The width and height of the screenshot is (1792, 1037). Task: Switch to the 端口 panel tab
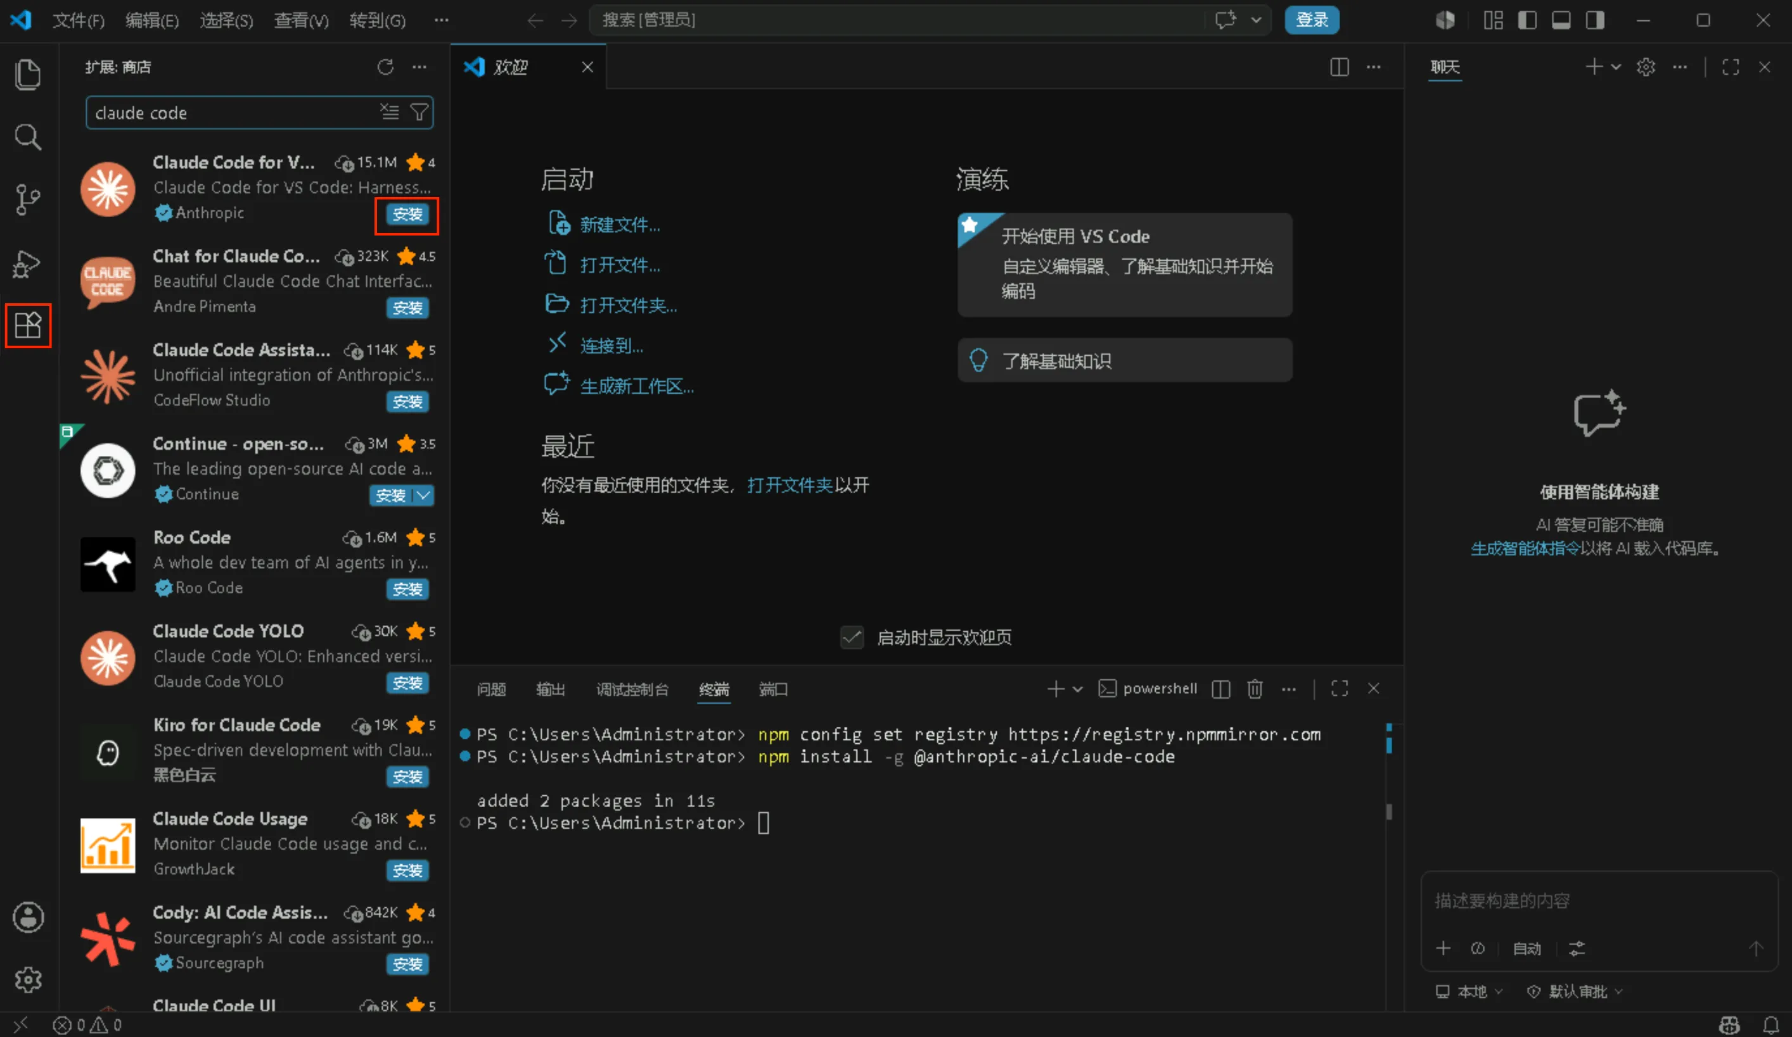(773, 689)
